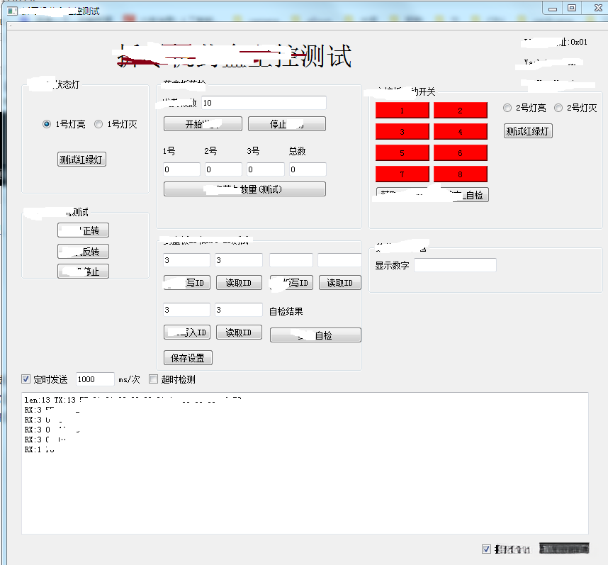Screen dimensions: 608x565
Task: Click red switch indicator 2
Action: [461, 111]
